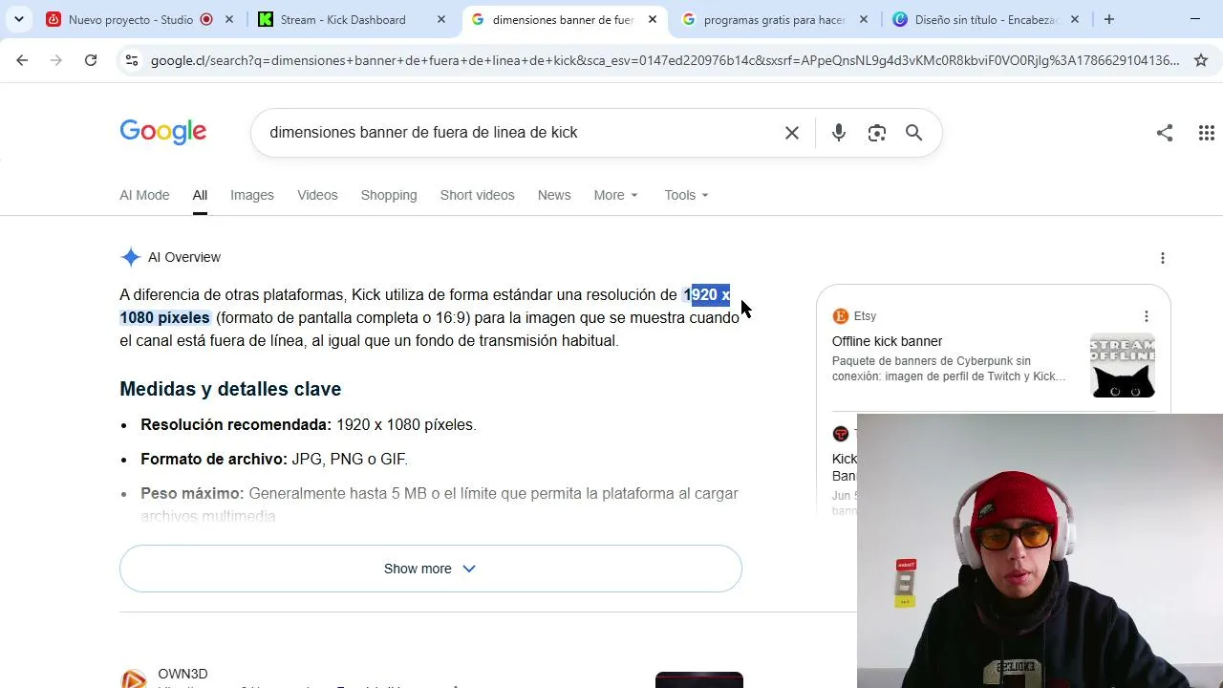
Task: Close the Diseño sin título tab
Action: (1075, 19)
